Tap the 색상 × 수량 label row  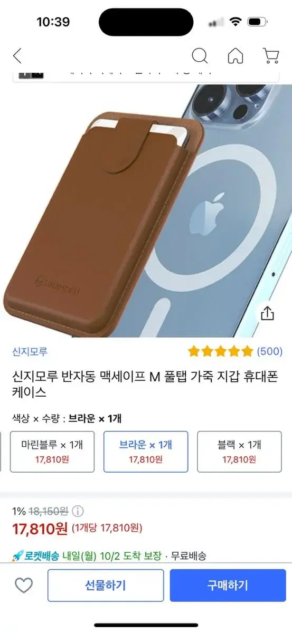coord(67,419)
